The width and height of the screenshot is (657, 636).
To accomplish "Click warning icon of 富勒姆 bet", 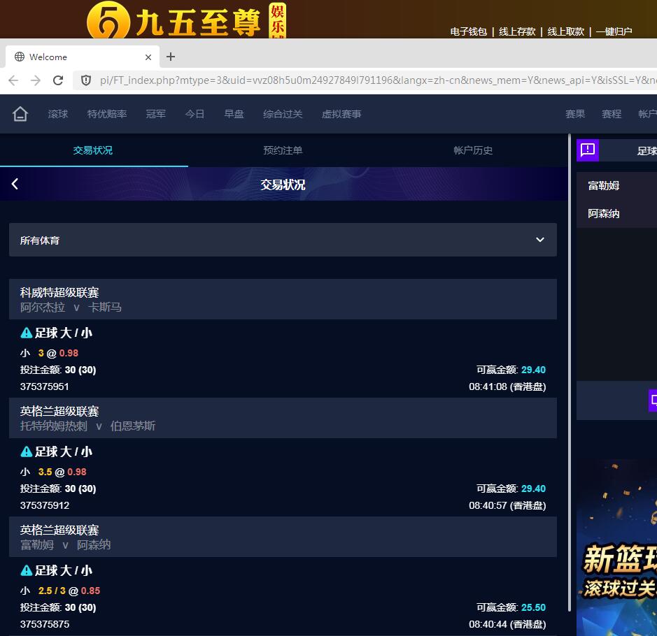I will tap(26, 571).
